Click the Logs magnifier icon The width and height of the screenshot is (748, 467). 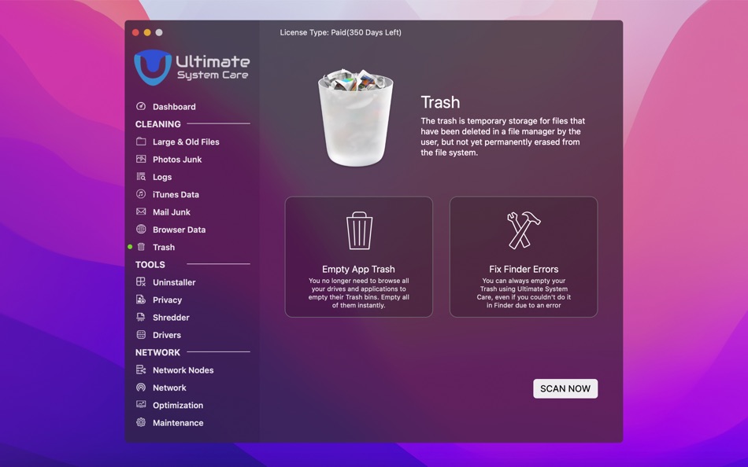141,177
